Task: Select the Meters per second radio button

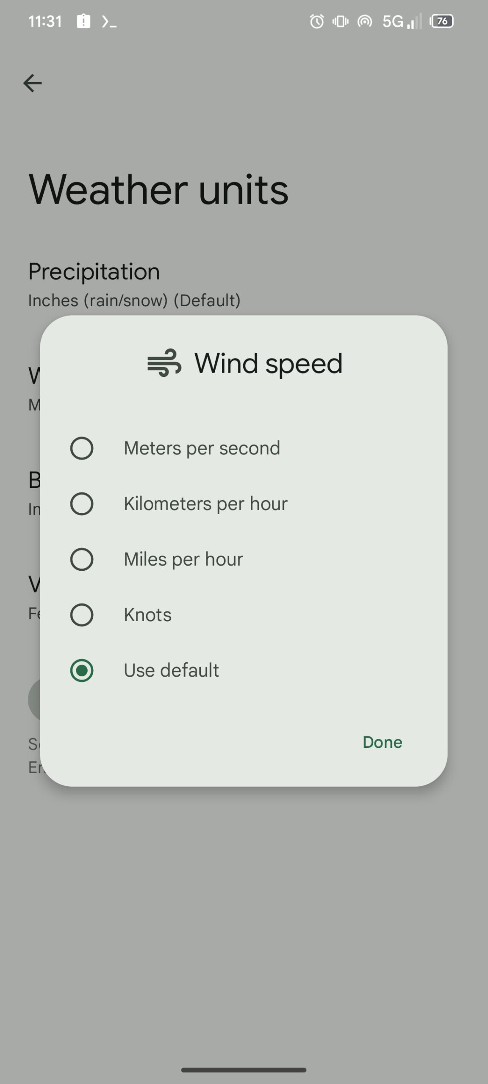Action: (82, 448)
